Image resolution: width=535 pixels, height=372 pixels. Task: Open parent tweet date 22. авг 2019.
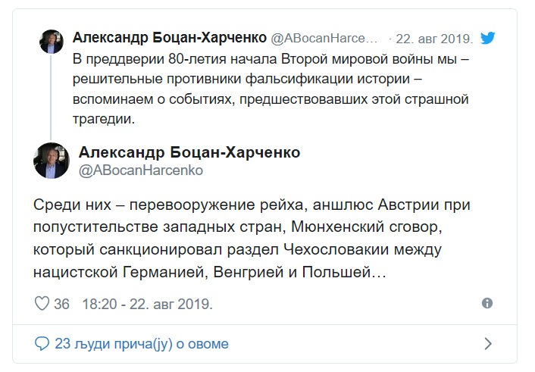tap(434, 39)
